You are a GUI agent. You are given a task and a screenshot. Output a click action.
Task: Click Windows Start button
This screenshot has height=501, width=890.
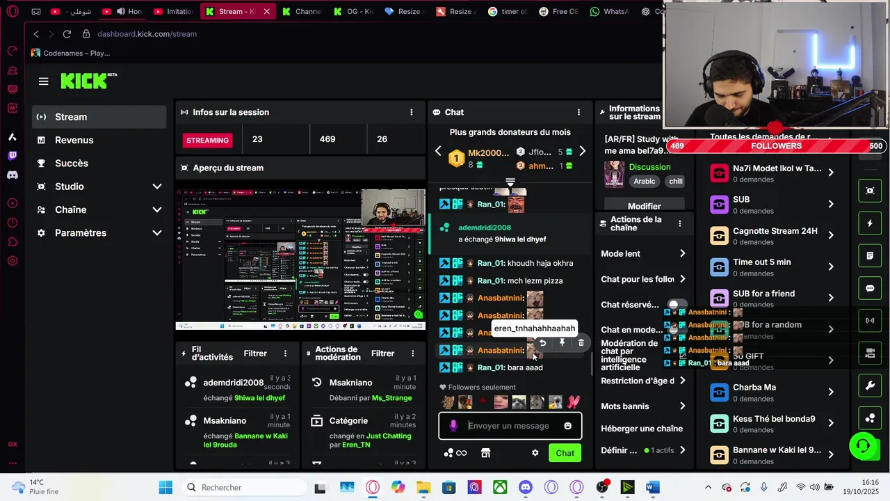[x=165, y=488]
